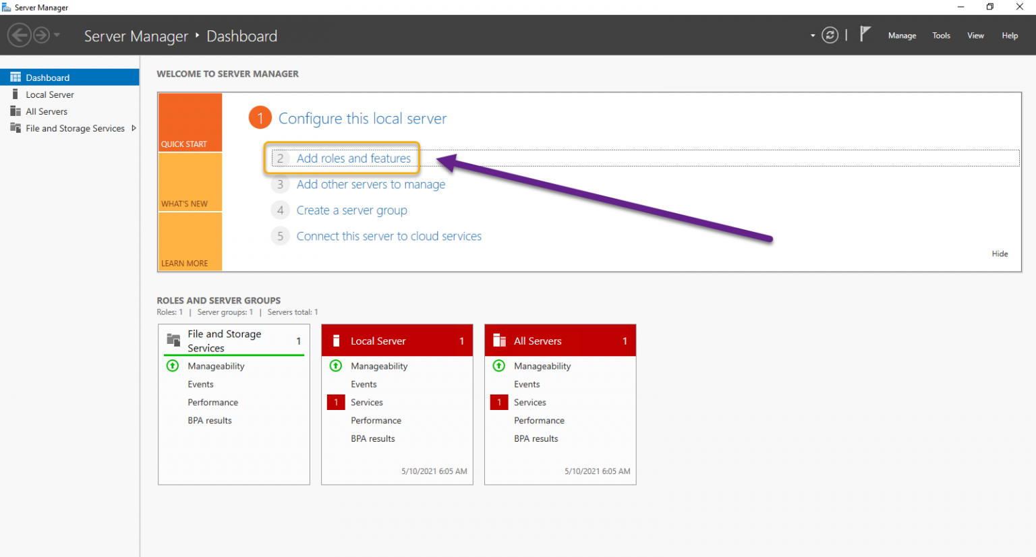Click Create a server group
This screenshot has height=557, width=1036.
coord(351,210)
